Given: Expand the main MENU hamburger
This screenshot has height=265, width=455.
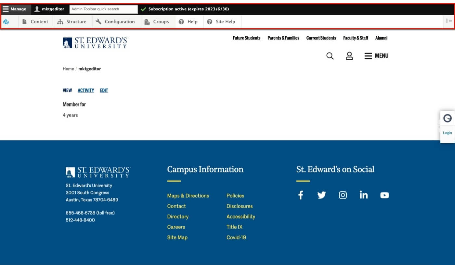Looking at the screenshot, I should (x=376, y=56).
